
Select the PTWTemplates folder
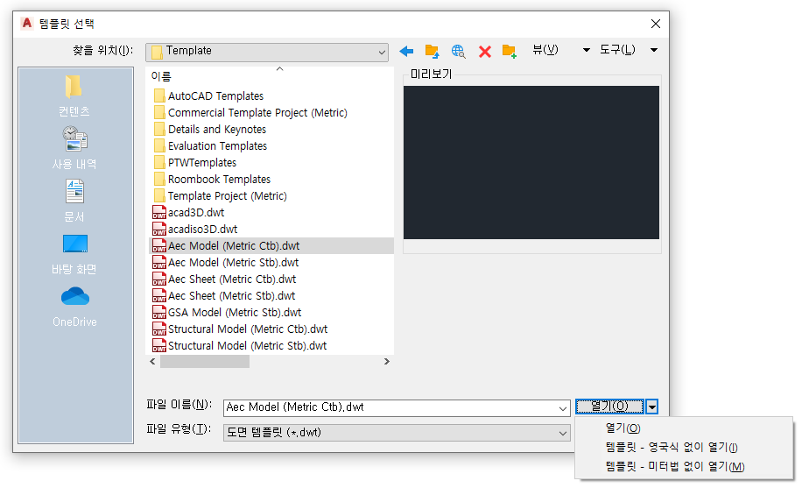195,162
